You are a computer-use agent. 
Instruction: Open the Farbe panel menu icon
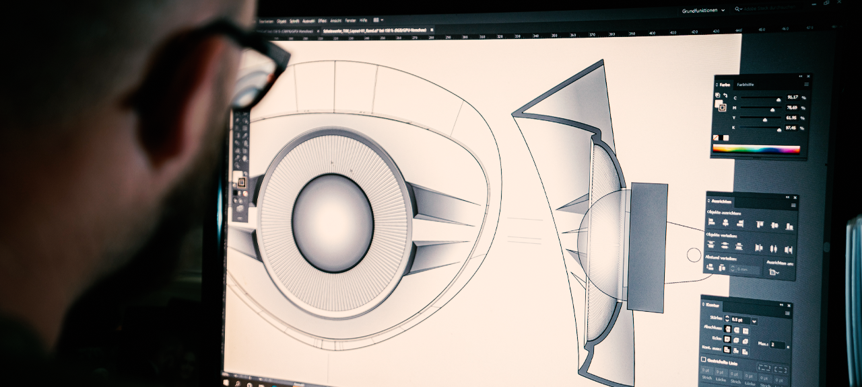(805, 85)
